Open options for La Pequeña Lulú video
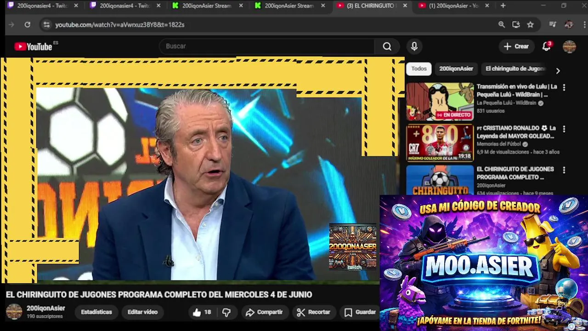The height and width of the screenshot is (331, 588). [564, 87]
